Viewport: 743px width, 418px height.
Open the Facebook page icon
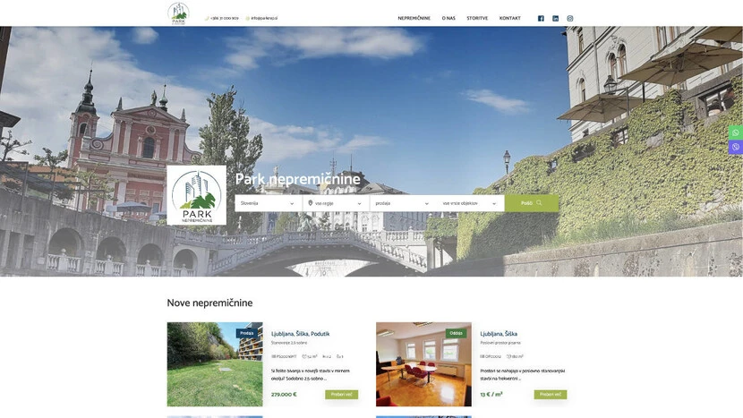click(x=541, y=19)
